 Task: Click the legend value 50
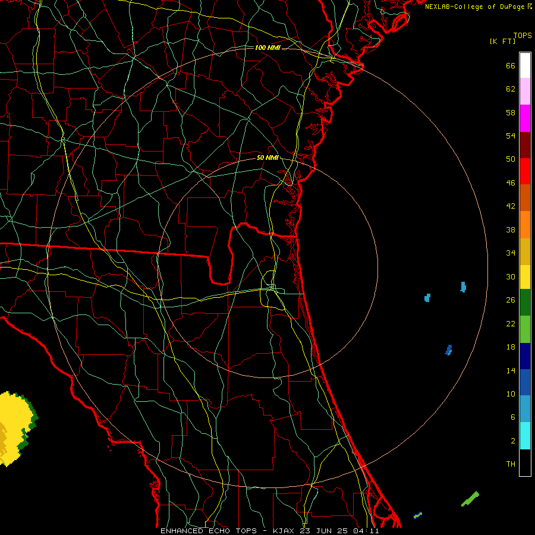pos(511,159)
